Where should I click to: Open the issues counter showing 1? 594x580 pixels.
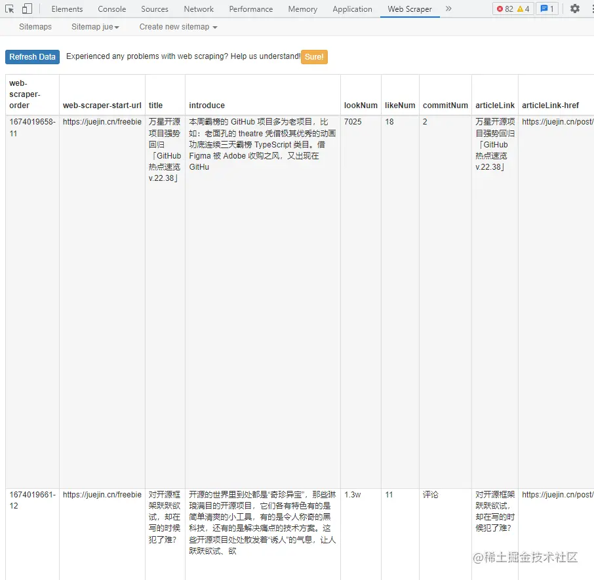[x=547, y=9]
